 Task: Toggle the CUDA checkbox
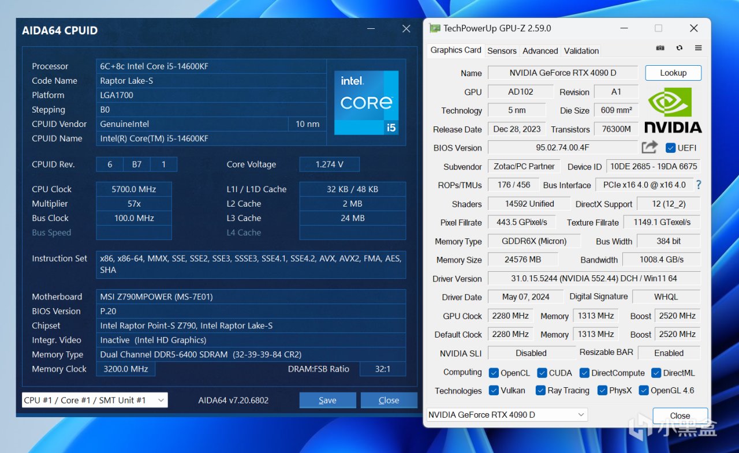pyautogui.click(x=542, y=373)
